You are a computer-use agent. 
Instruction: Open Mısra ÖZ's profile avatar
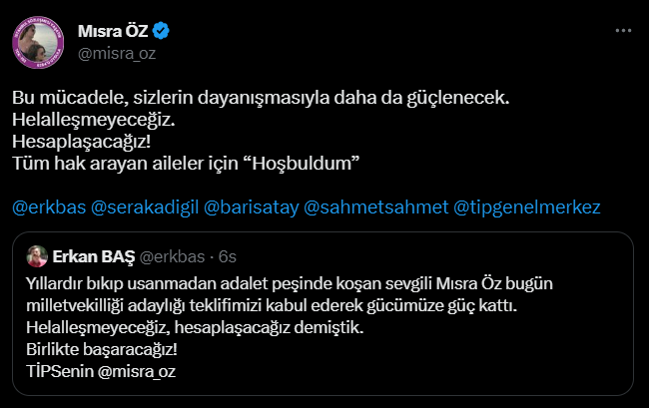coord(39,41)
